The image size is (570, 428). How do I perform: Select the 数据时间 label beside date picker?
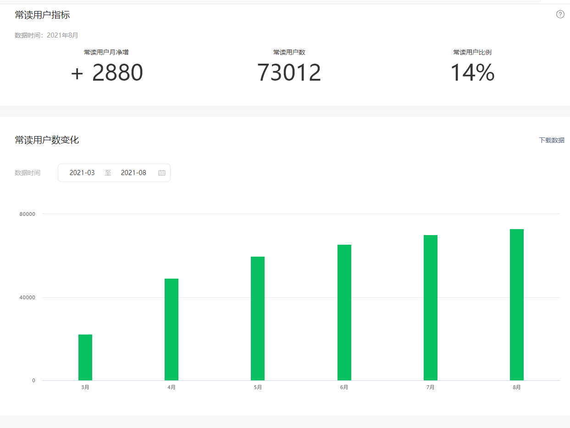(28, 173)
